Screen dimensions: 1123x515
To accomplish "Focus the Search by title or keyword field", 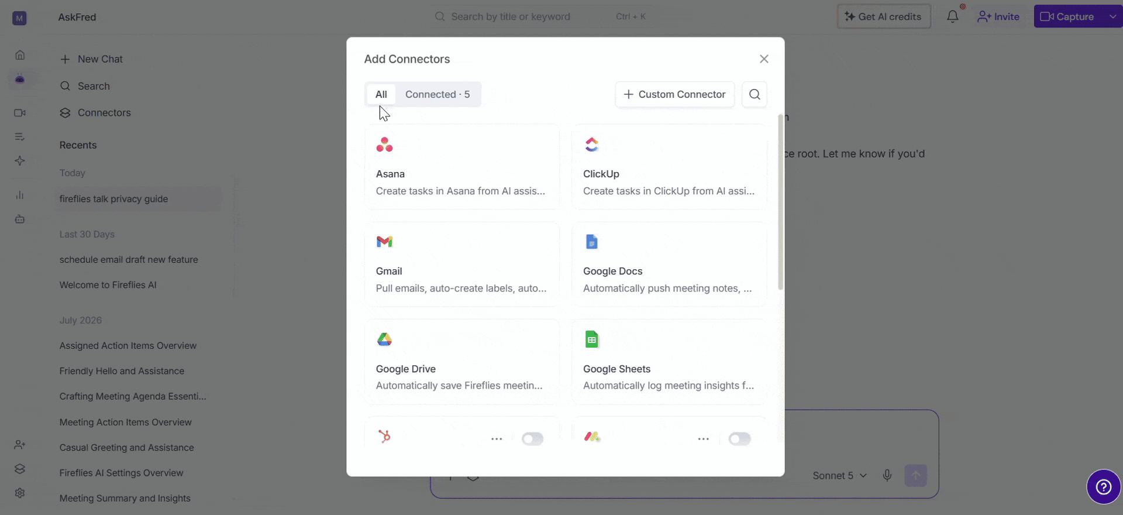I will coord(541,16).
